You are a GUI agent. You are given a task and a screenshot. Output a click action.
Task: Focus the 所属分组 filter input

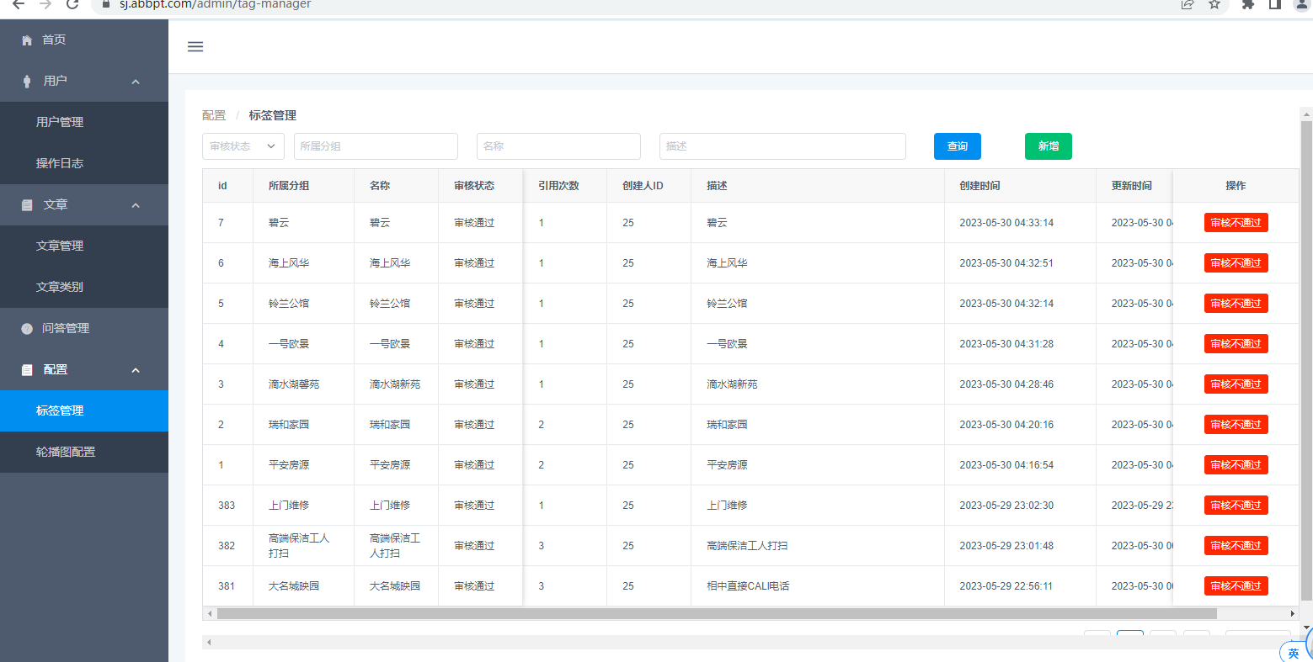[376, 146]
